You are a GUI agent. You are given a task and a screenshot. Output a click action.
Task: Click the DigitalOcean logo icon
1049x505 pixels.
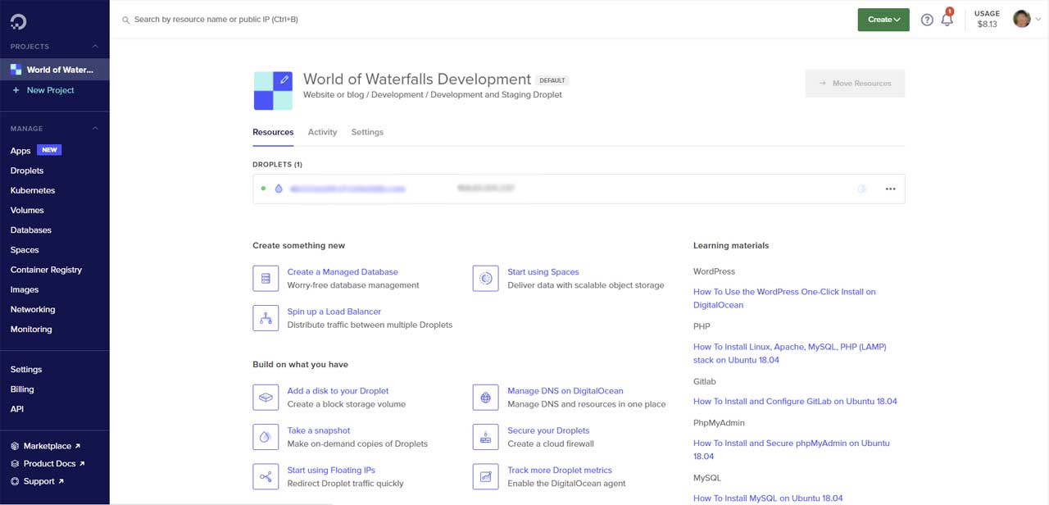point(18,22)
